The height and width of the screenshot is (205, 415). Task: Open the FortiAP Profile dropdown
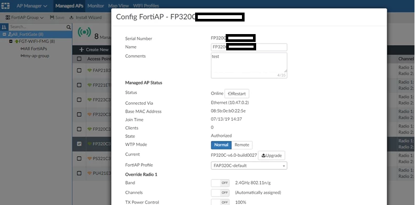pyautogui.click(x=249, y=166)
